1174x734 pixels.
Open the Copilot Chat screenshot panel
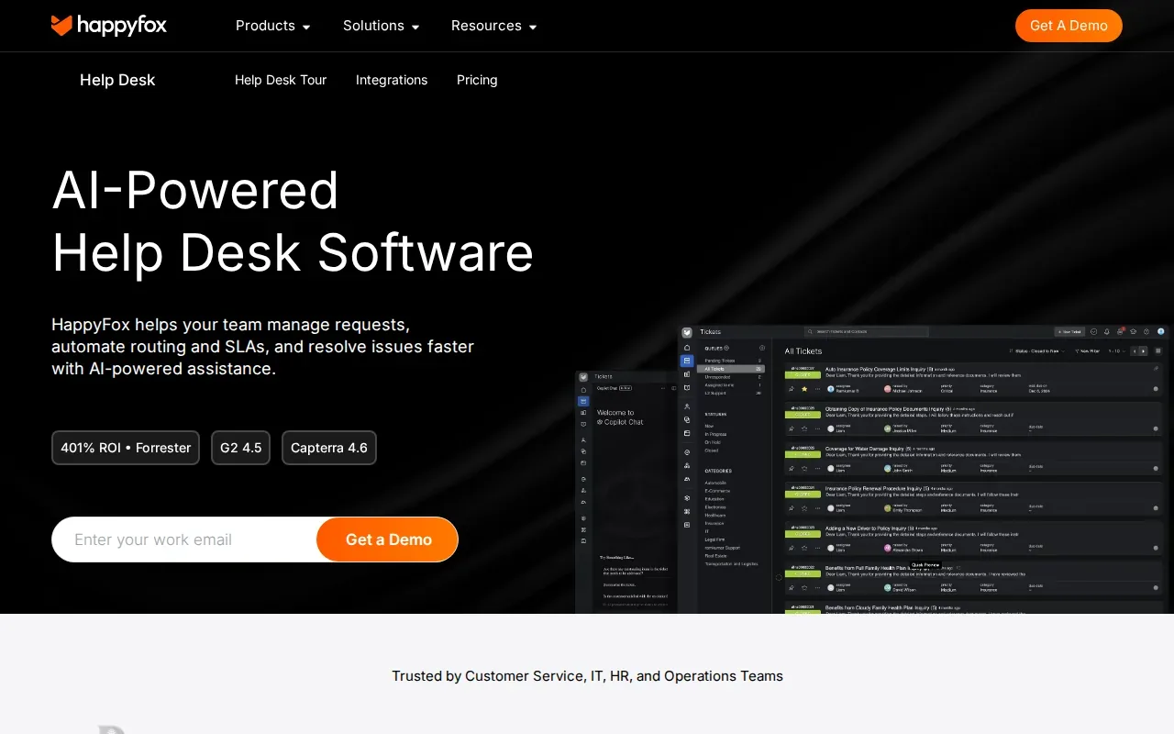point(626,492)
